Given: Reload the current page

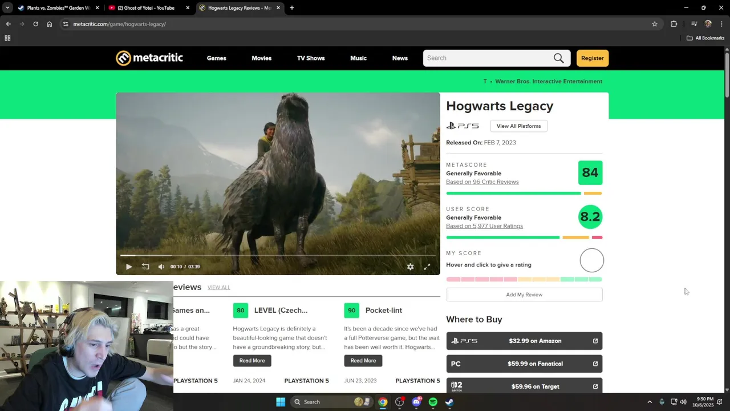Looking at the screenshot, I should [35, 24].
